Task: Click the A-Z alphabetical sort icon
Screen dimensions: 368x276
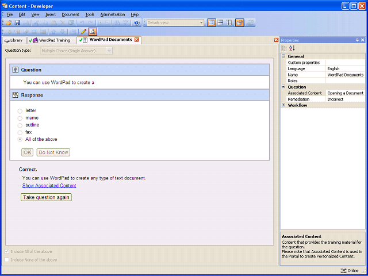Action: pyautogui.click(x=292, y=48)
